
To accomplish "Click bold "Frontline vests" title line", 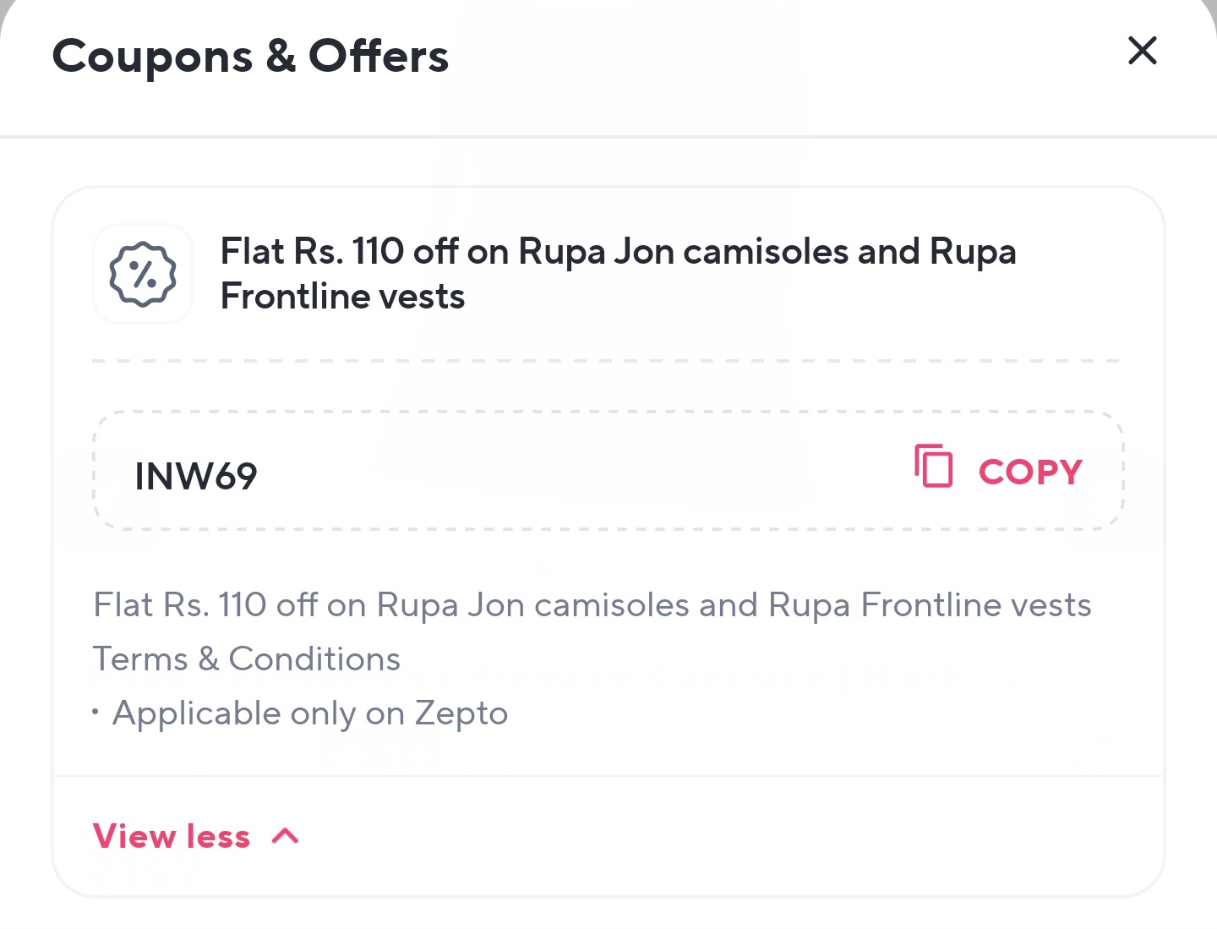I will (342, 297).
